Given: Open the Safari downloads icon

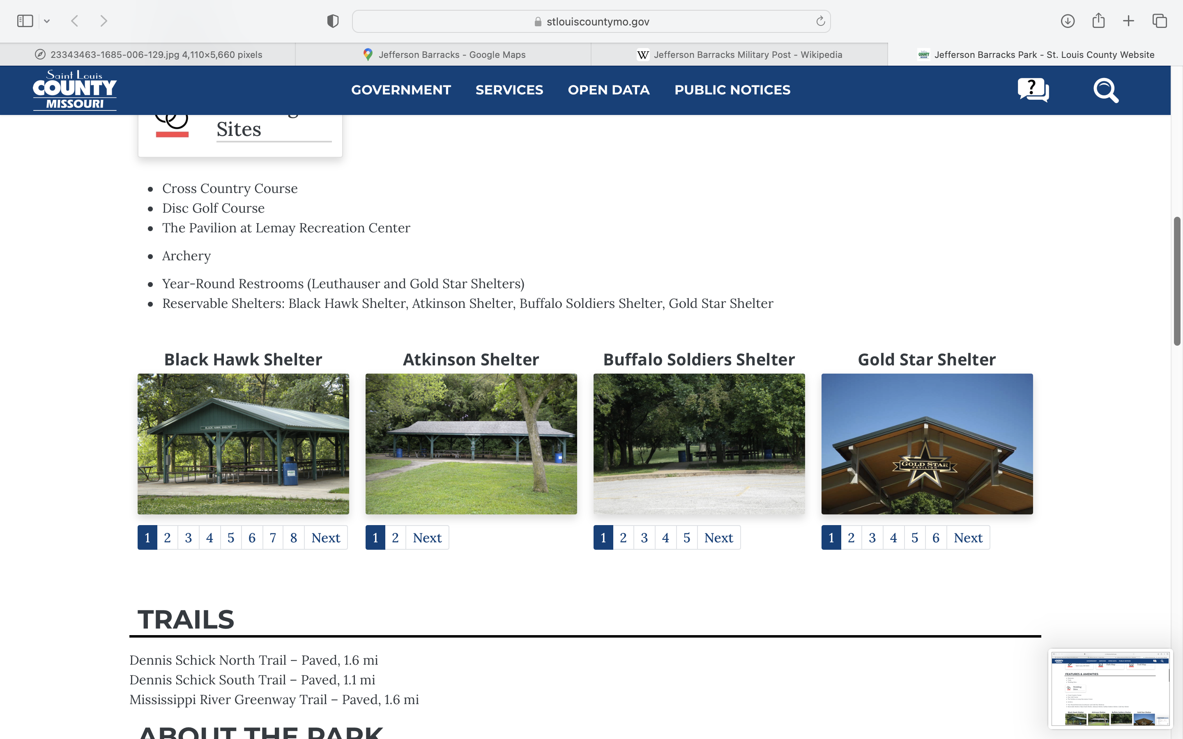Looking at the screenshot, I should pos(1068,21).
